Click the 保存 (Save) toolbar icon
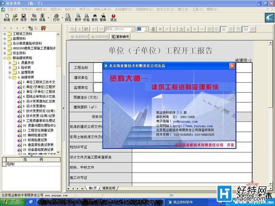275x206 pixels. [24, 17]
